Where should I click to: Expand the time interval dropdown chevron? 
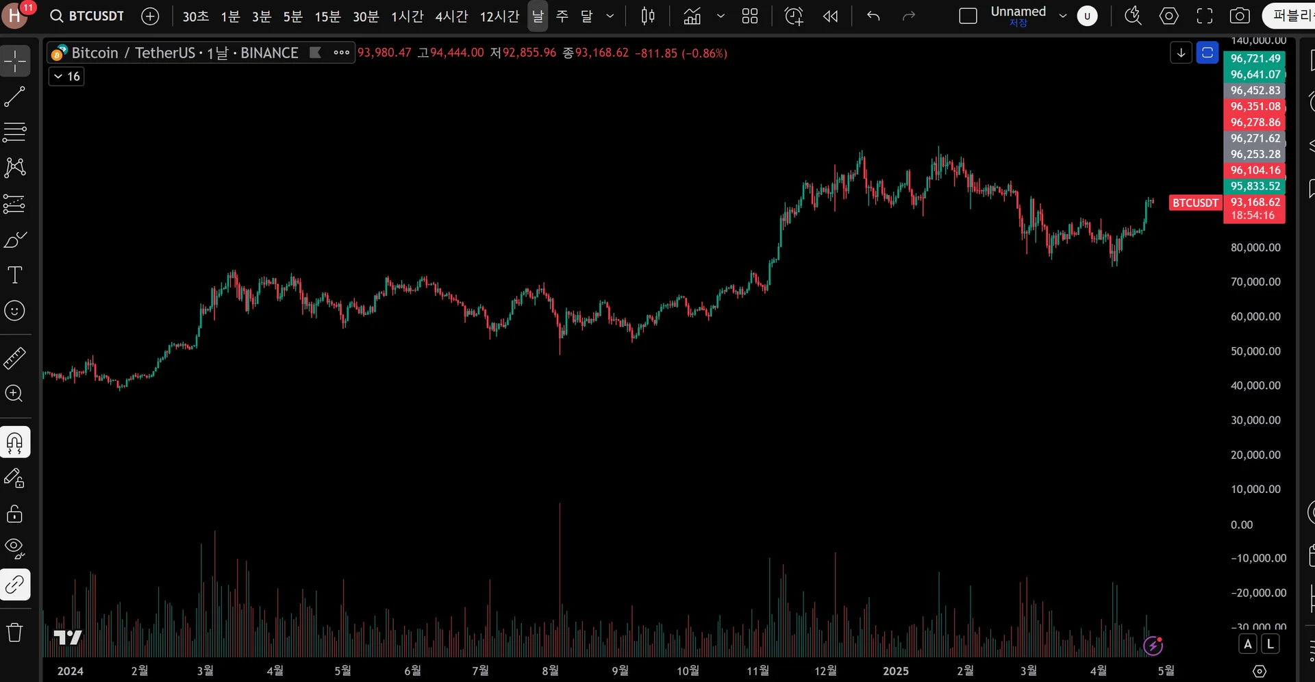pyautogui.click(x=610, y=16)
